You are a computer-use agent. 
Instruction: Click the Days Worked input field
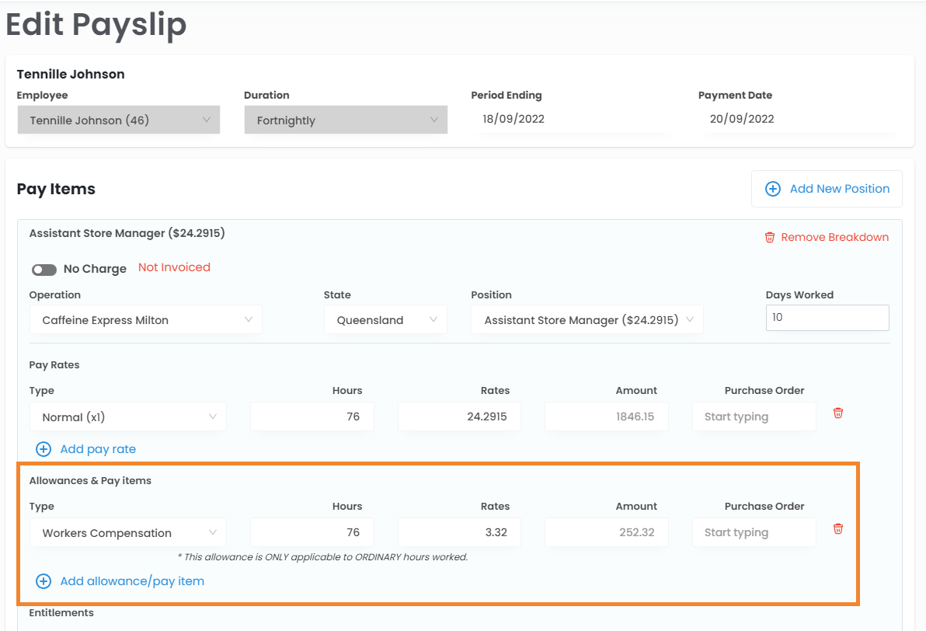click(x=827, y=318)
